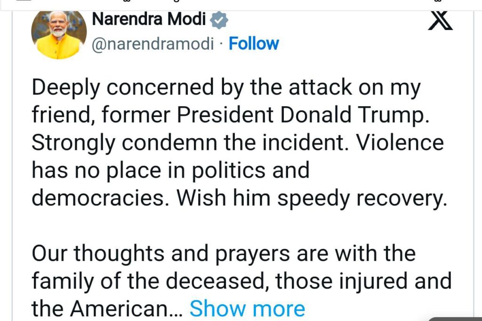Click the words "those injured and"
Viewport: 482px width, 321px height.
coord(363,282)
